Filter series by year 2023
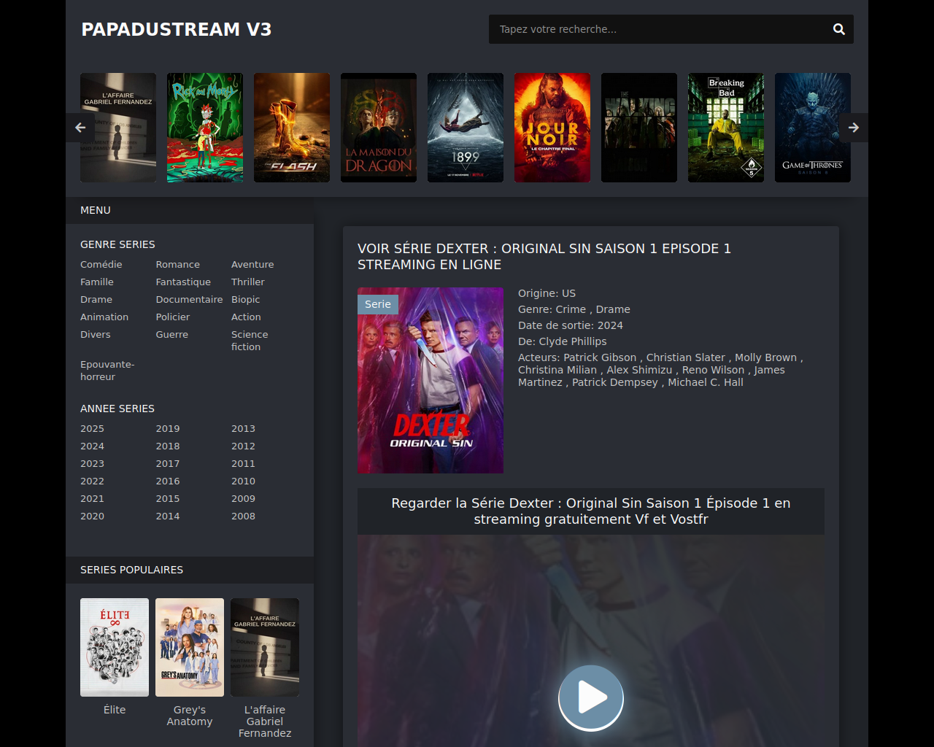Image resolution: width=934 pixels, height=747 pixels. 92,463
